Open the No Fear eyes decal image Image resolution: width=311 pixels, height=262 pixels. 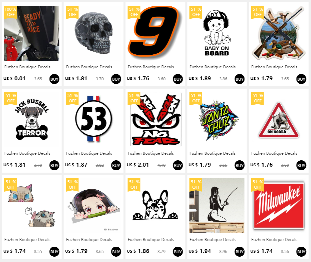tap(155, 120)
